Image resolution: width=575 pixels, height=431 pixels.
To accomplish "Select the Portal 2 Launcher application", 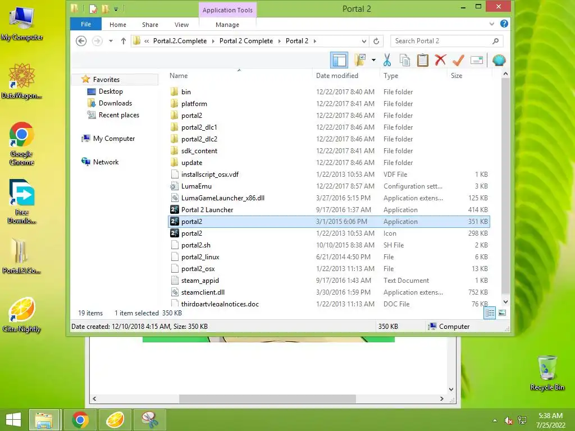I will click(x=207, y=210).
